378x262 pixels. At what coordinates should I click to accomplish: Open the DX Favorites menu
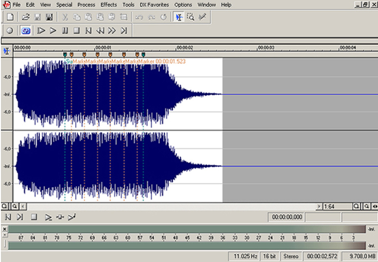[x=154, y=5]
